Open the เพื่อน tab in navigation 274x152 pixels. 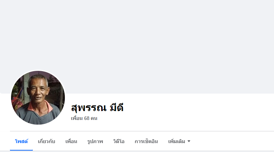(x=71, y=141)
